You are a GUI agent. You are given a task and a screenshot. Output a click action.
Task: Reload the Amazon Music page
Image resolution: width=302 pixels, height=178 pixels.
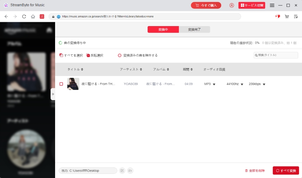(24, 17)
